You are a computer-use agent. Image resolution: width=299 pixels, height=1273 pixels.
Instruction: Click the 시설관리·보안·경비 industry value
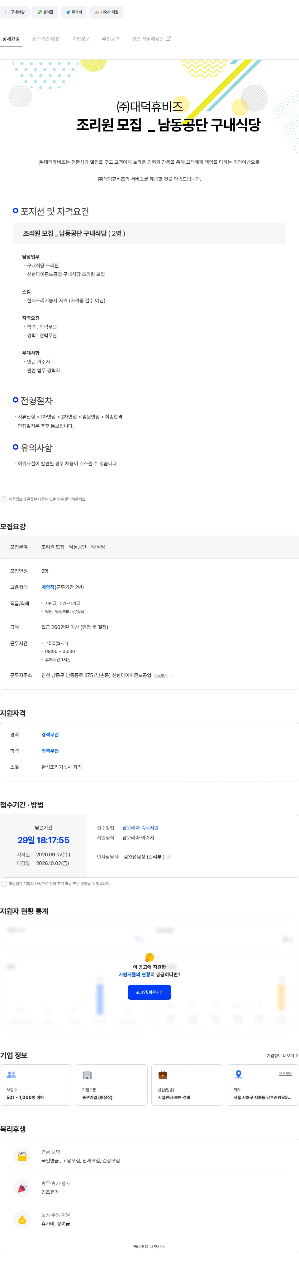[174, 1097]
